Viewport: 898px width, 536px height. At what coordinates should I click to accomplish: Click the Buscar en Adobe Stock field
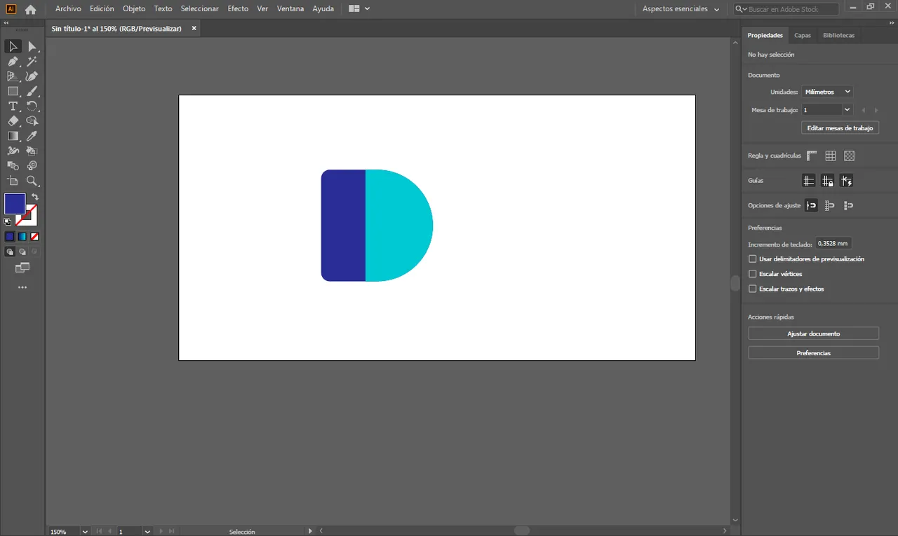(x=786, y=9)
